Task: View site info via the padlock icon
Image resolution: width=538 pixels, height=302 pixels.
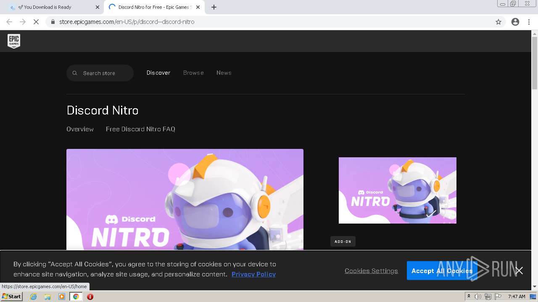Action: 53,22
